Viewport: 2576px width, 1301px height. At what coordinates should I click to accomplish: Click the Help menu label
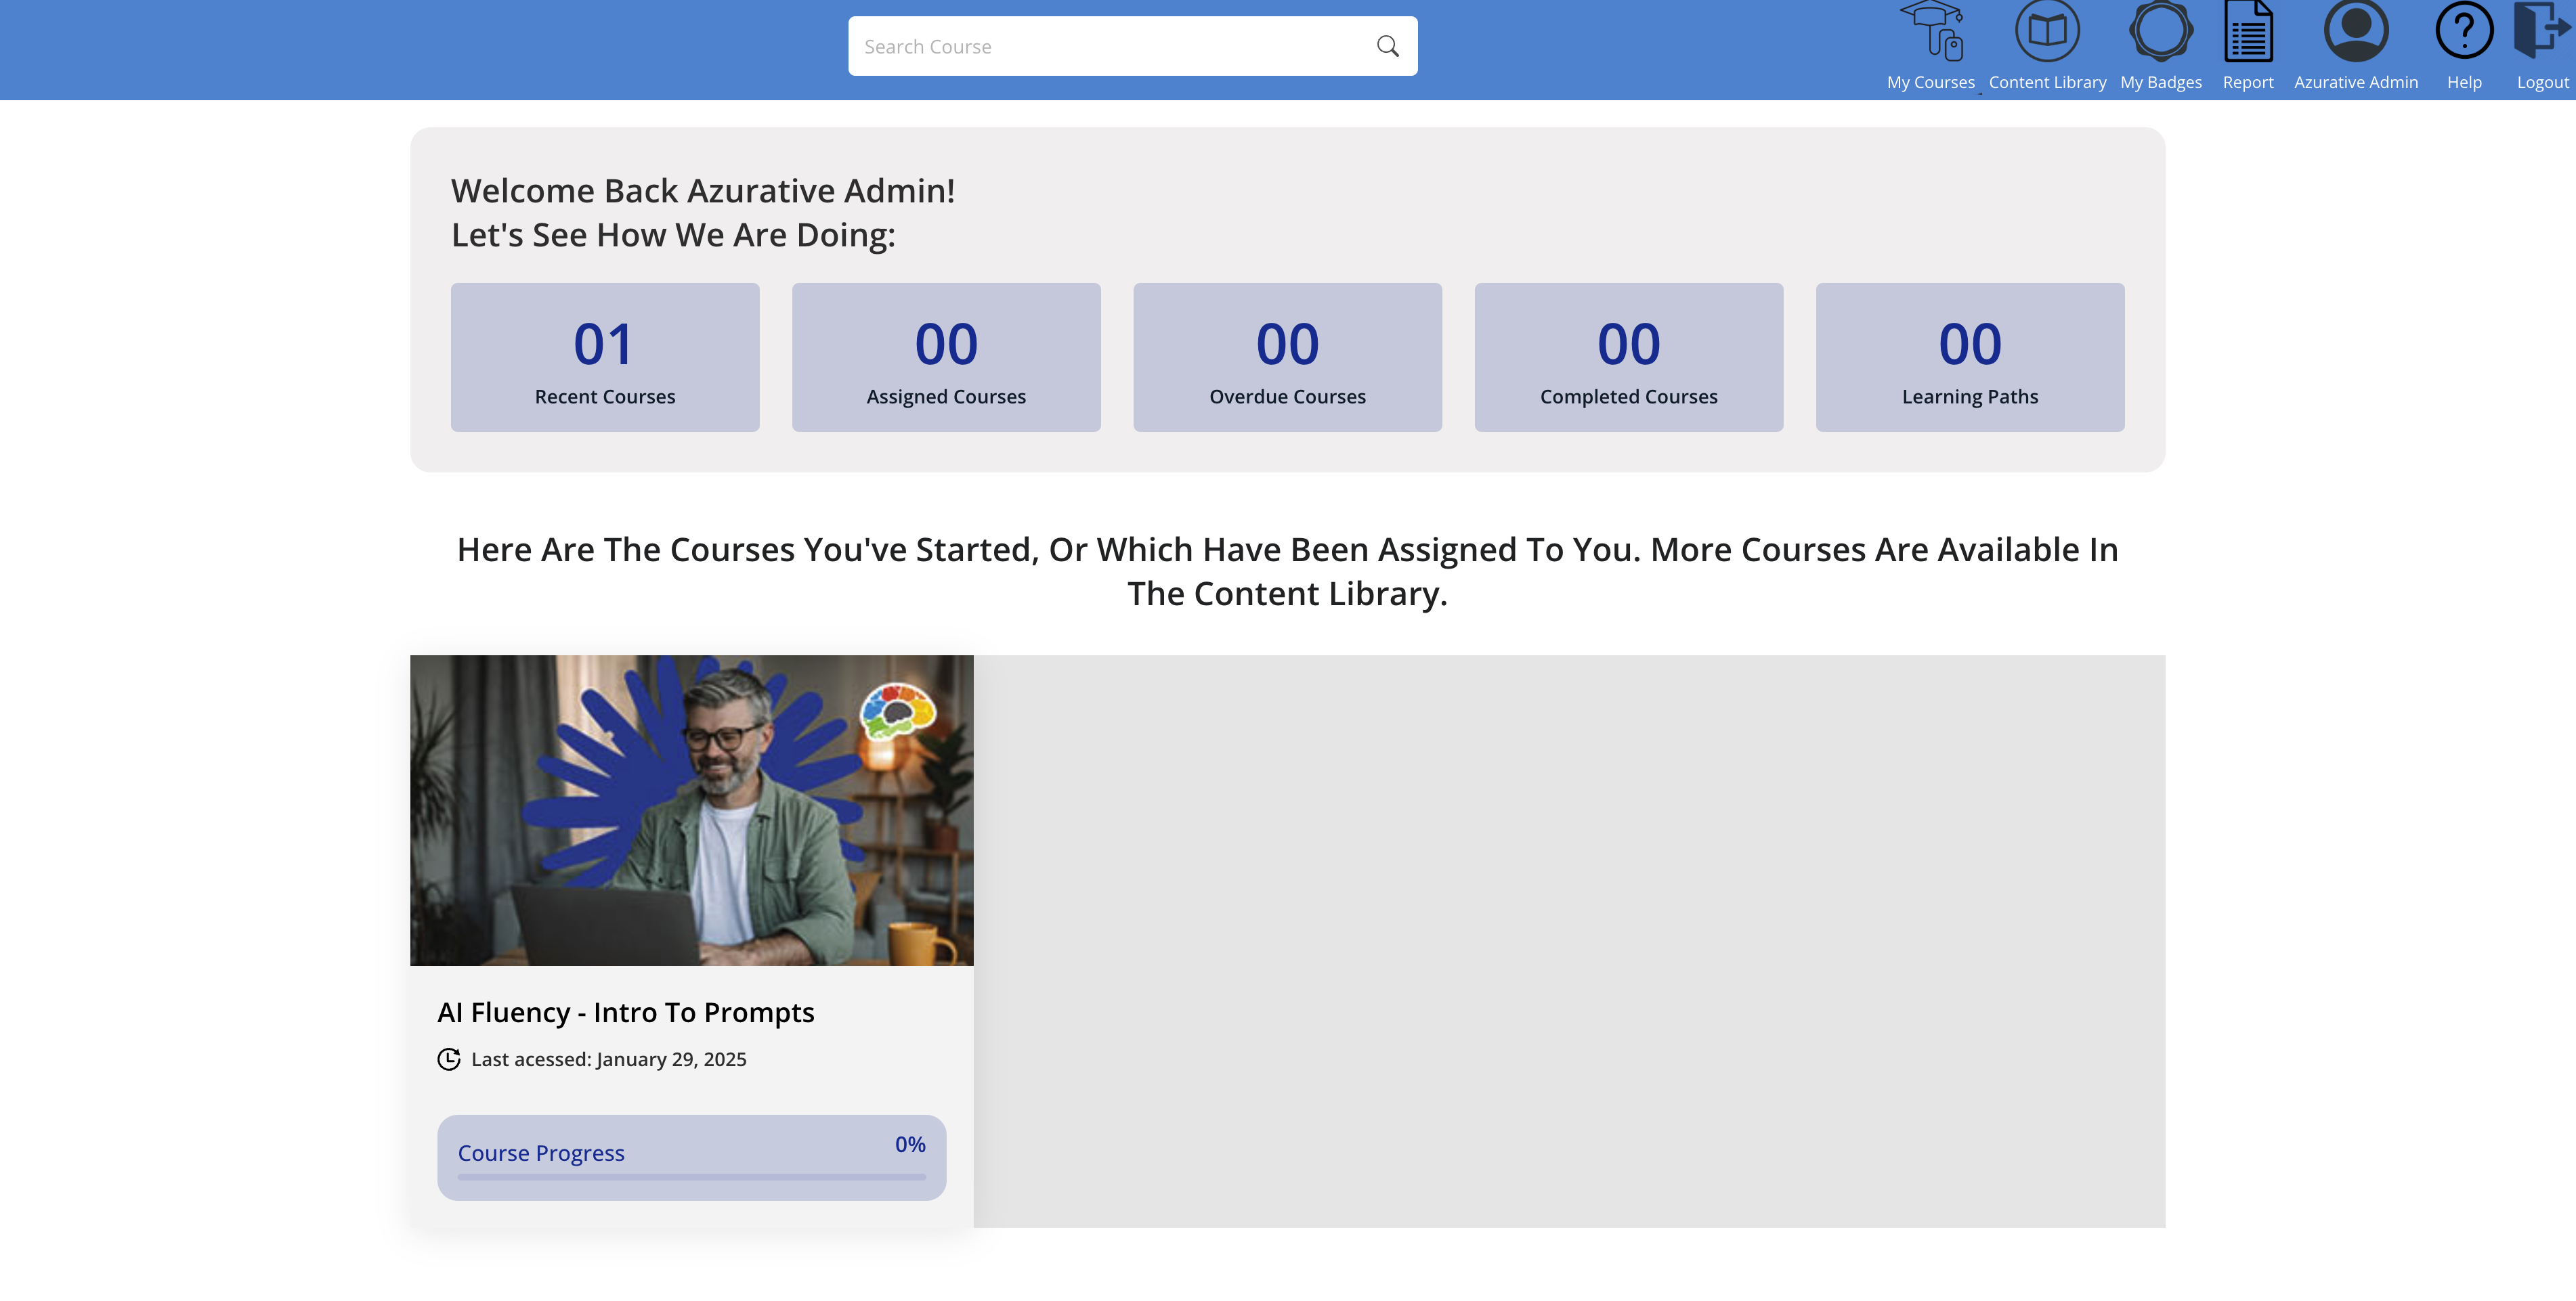click(x=2464, y=82)
